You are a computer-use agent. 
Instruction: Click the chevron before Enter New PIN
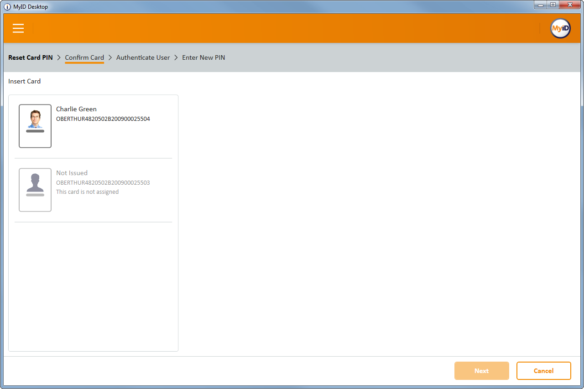click(176, 57)
